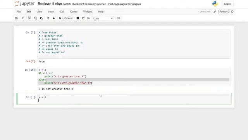Rename notebook via 'Boolean if else' title

click(50, 4)
